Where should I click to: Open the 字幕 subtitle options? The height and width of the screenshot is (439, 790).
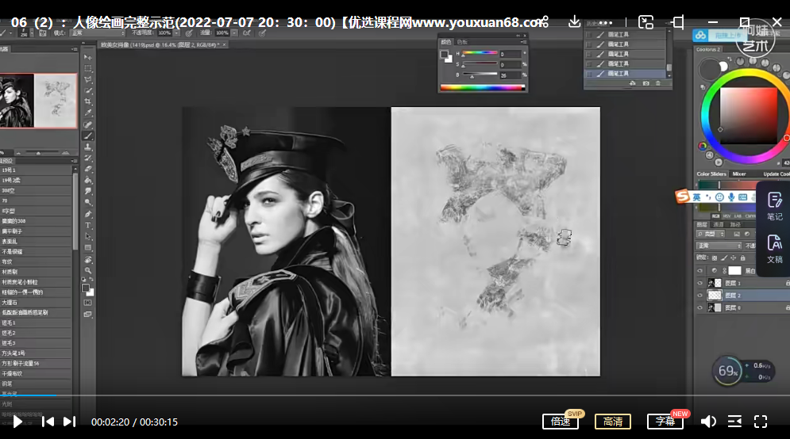(665, 422)
